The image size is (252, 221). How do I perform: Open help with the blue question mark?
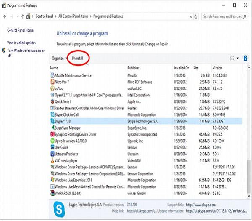pyautogui.click(x=245, y=58)
